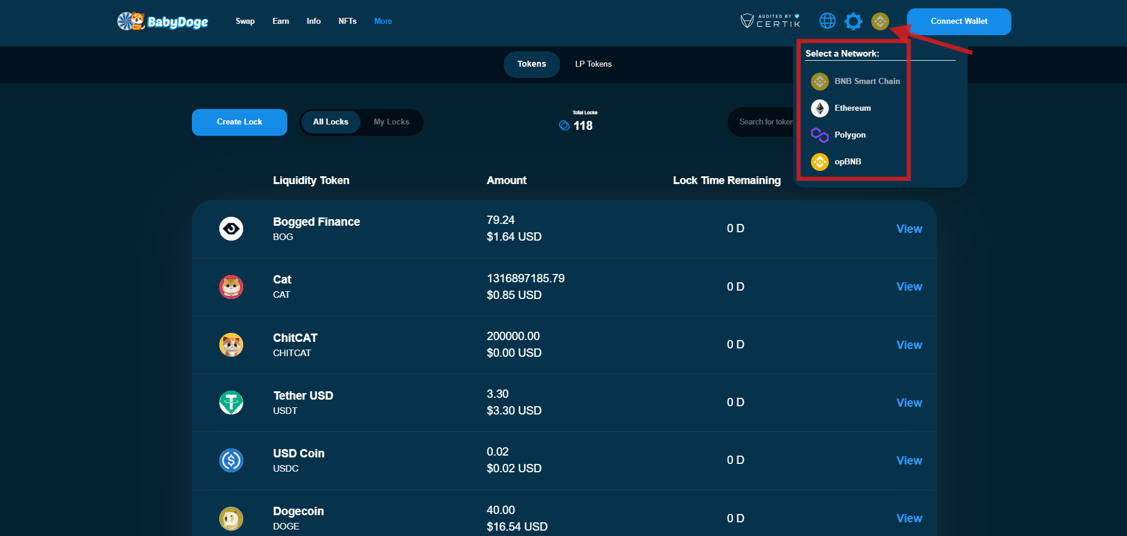Click the network selector coin icon
Screen dimensions: 1127x536
pos(880,21)
